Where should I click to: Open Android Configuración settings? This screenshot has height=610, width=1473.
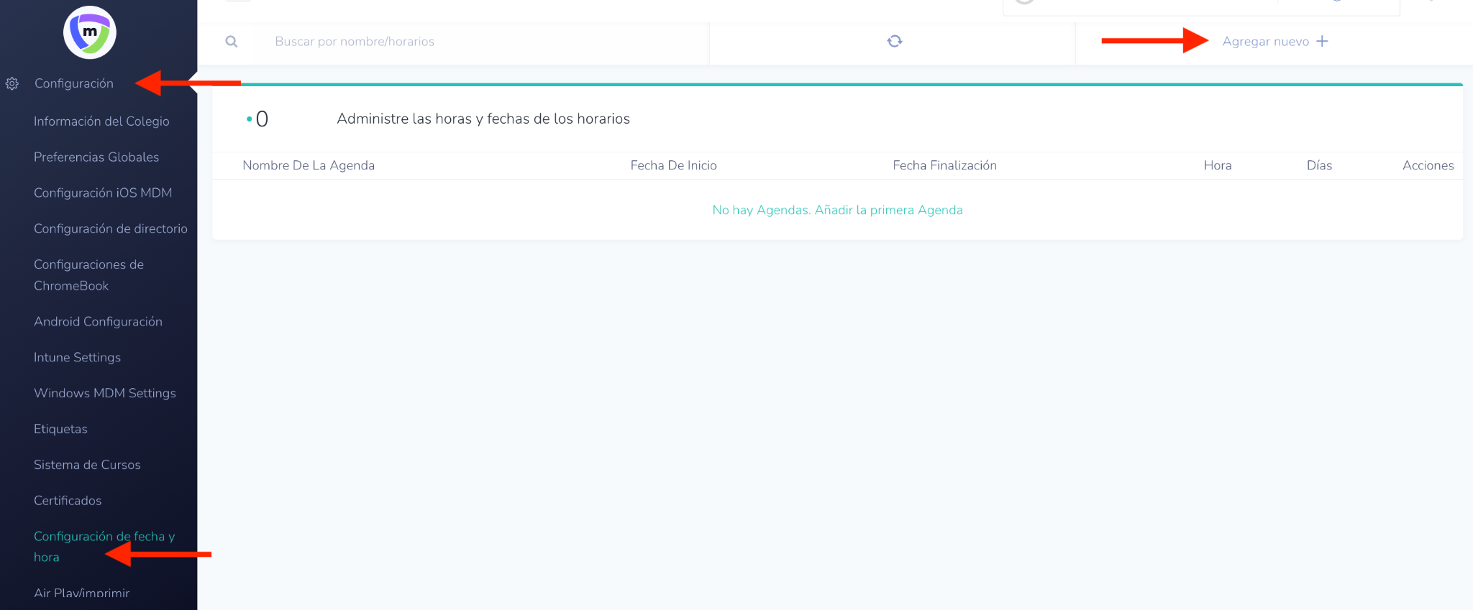(x=98, y=322)
